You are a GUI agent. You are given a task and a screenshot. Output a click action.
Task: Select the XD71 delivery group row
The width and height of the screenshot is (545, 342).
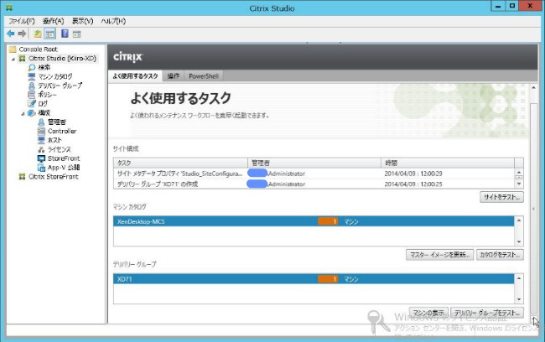point(314,279)
